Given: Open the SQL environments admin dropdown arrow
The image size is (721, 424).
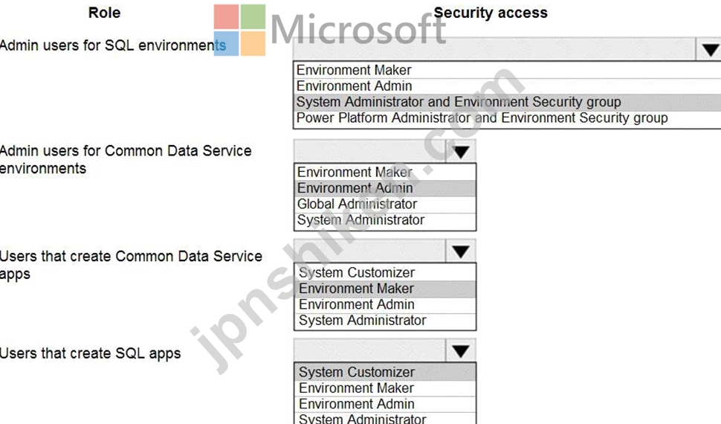Looking at the screenshot, I should point(709,49).
